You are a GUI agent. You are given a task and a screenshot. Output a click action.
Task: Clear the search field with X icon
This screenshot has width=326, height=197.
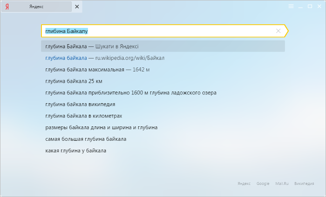(278, 31)
